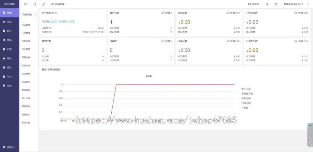This screenshot has height=152, width=313.
Task: Open 会员 module in left navigation
Action: point(10,22)
